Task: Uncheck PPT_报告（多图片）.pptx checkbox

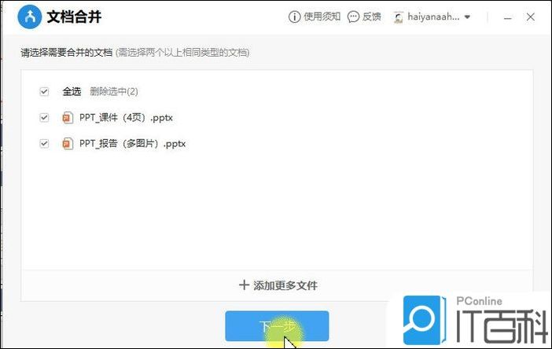Action: (44, 144)
